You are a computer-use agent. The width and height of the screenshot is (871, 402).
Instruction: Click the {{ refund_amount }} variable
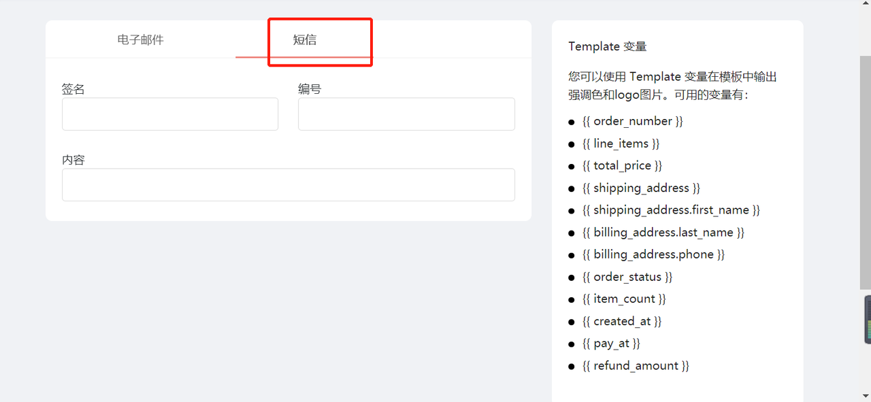636,366
